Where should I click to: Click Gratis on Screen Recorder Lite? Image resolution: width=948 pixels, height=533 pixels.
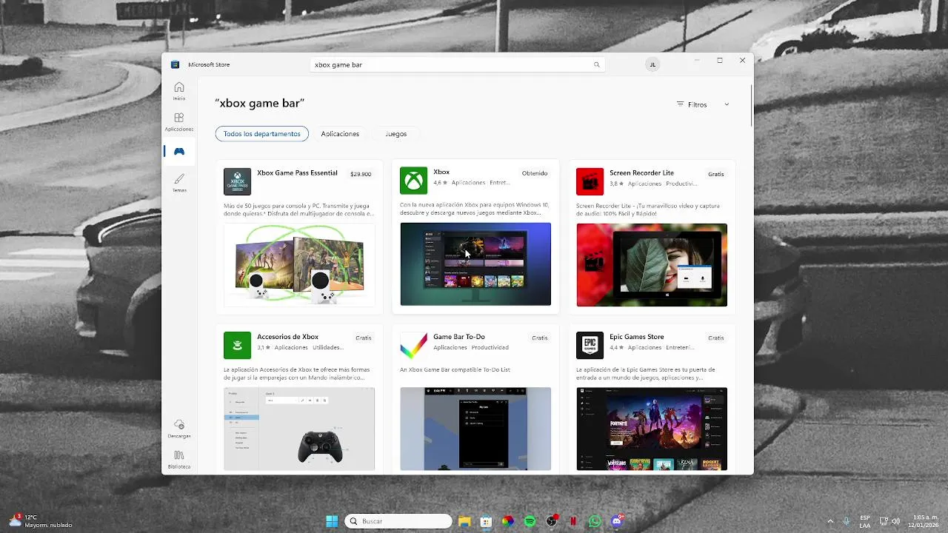point(716,174)
